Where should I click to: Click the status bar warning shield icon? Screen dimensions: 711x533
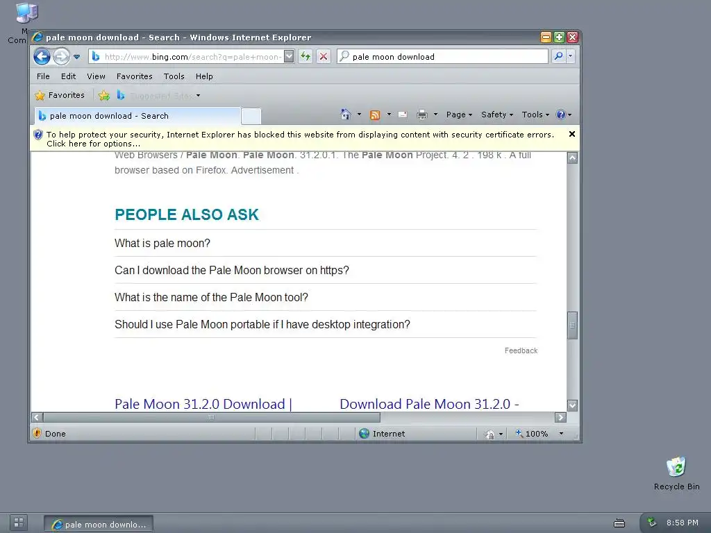pos(37,433)
